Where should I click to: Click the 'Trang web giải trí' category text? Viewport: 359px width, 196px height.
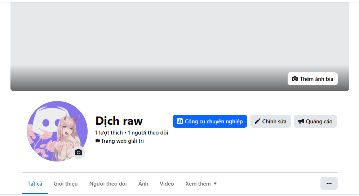pyautogui.click(x=122, y=141)
